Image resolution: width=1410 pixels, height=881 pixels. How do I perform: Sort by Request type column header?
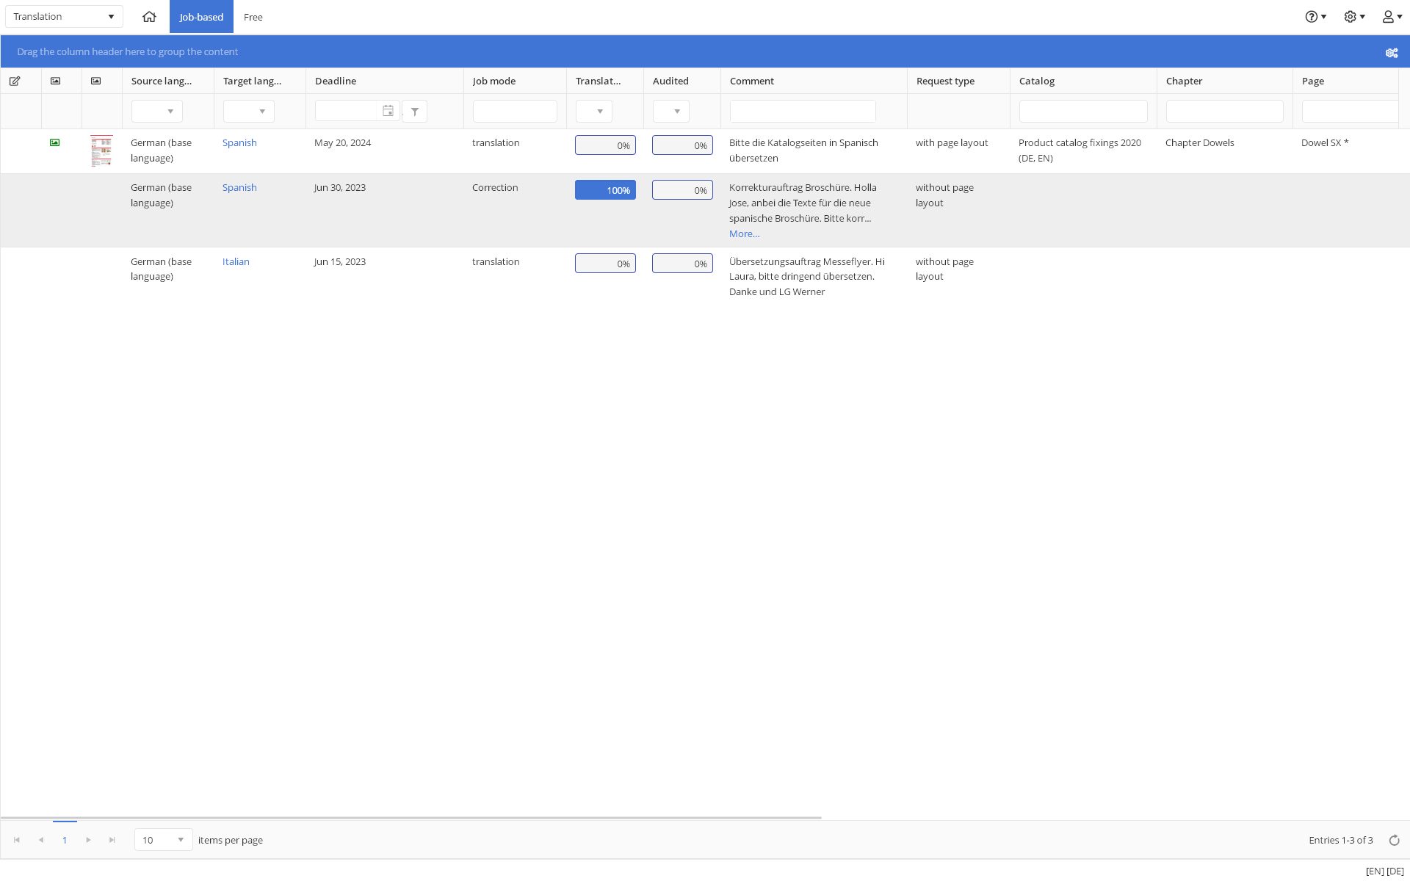946,81
